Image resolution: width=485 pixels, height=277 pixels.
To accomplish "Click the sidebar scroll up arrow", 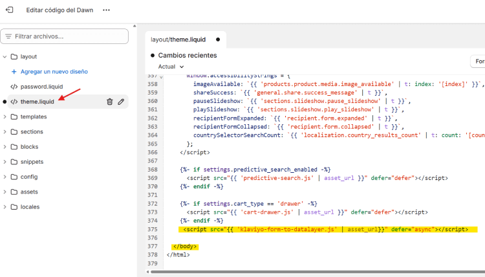I will 135,26.
